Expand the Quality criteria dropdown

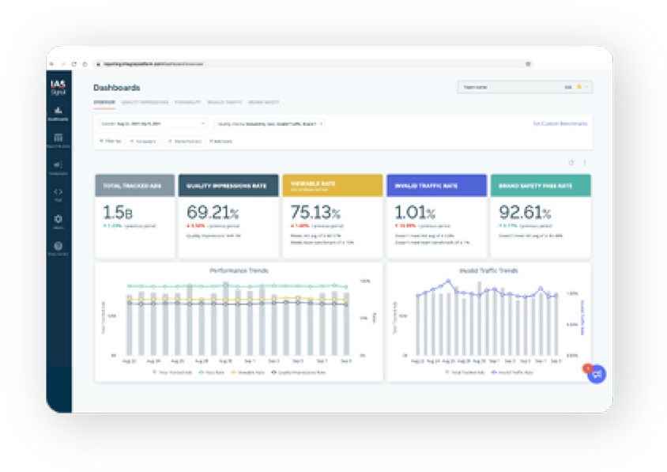pyautogui.click(x=269, y=123)
